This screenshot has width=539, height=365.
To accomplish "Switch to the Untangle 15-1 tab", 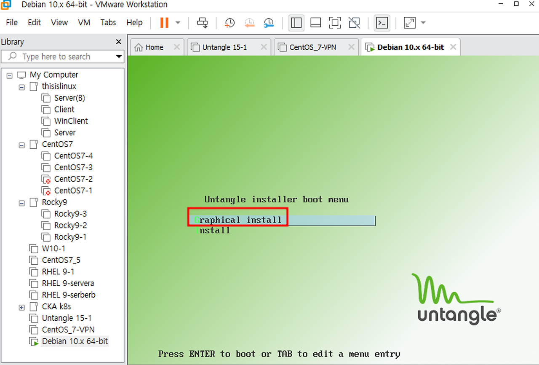I will [224, 47].
